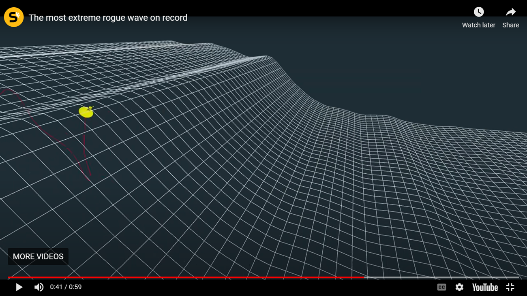Image resolution: width=527 pixels, height=296 pixels.
Task: Expand the MORE VIDEOS panel
Action: tap(38, 257)
